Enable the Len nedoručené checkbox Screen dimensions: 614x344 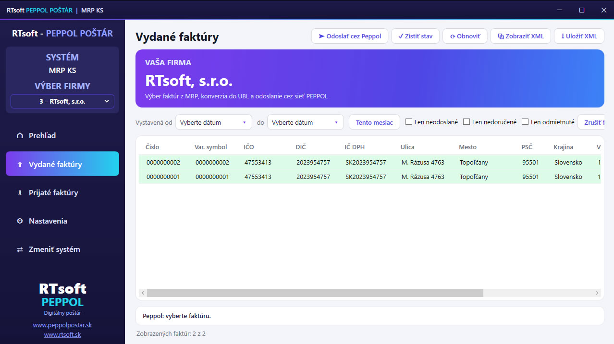pyautogui.click(x=467, y=122)
